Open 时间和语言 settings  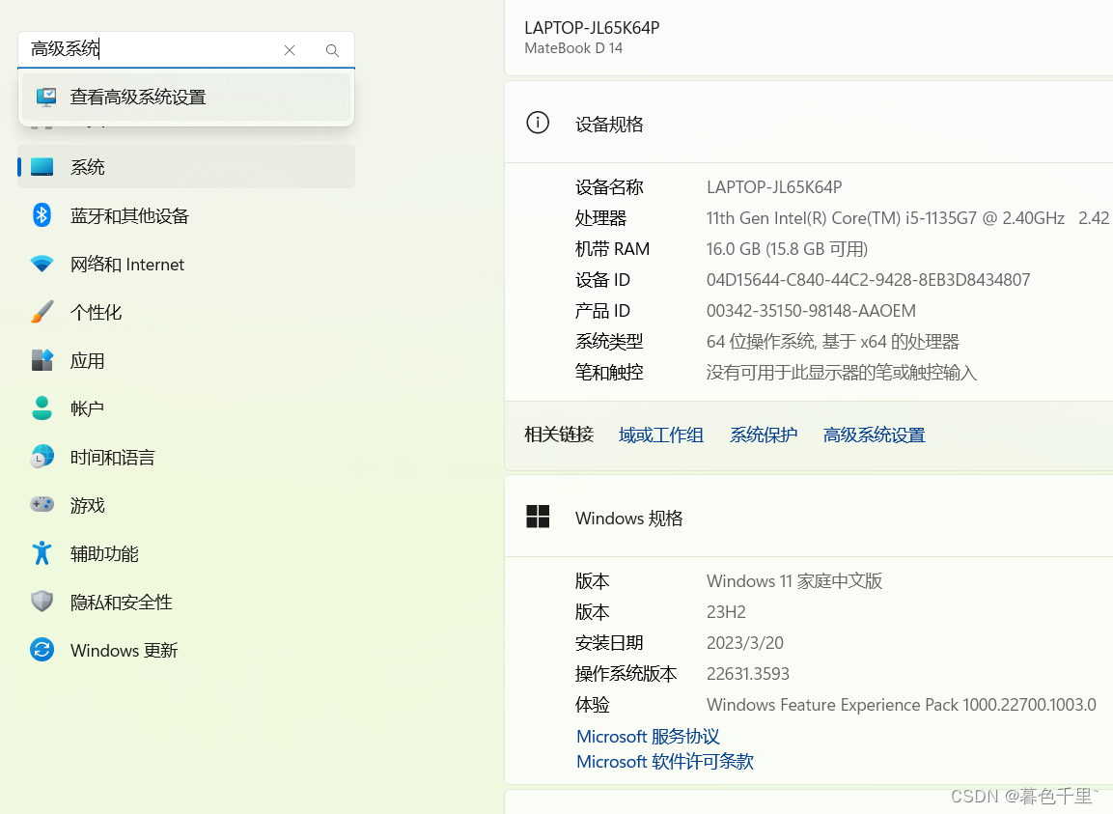(186, 458)
